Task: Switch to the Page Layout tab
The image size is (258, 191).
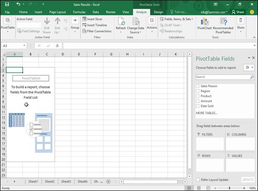Action: (x=57, y=12)
